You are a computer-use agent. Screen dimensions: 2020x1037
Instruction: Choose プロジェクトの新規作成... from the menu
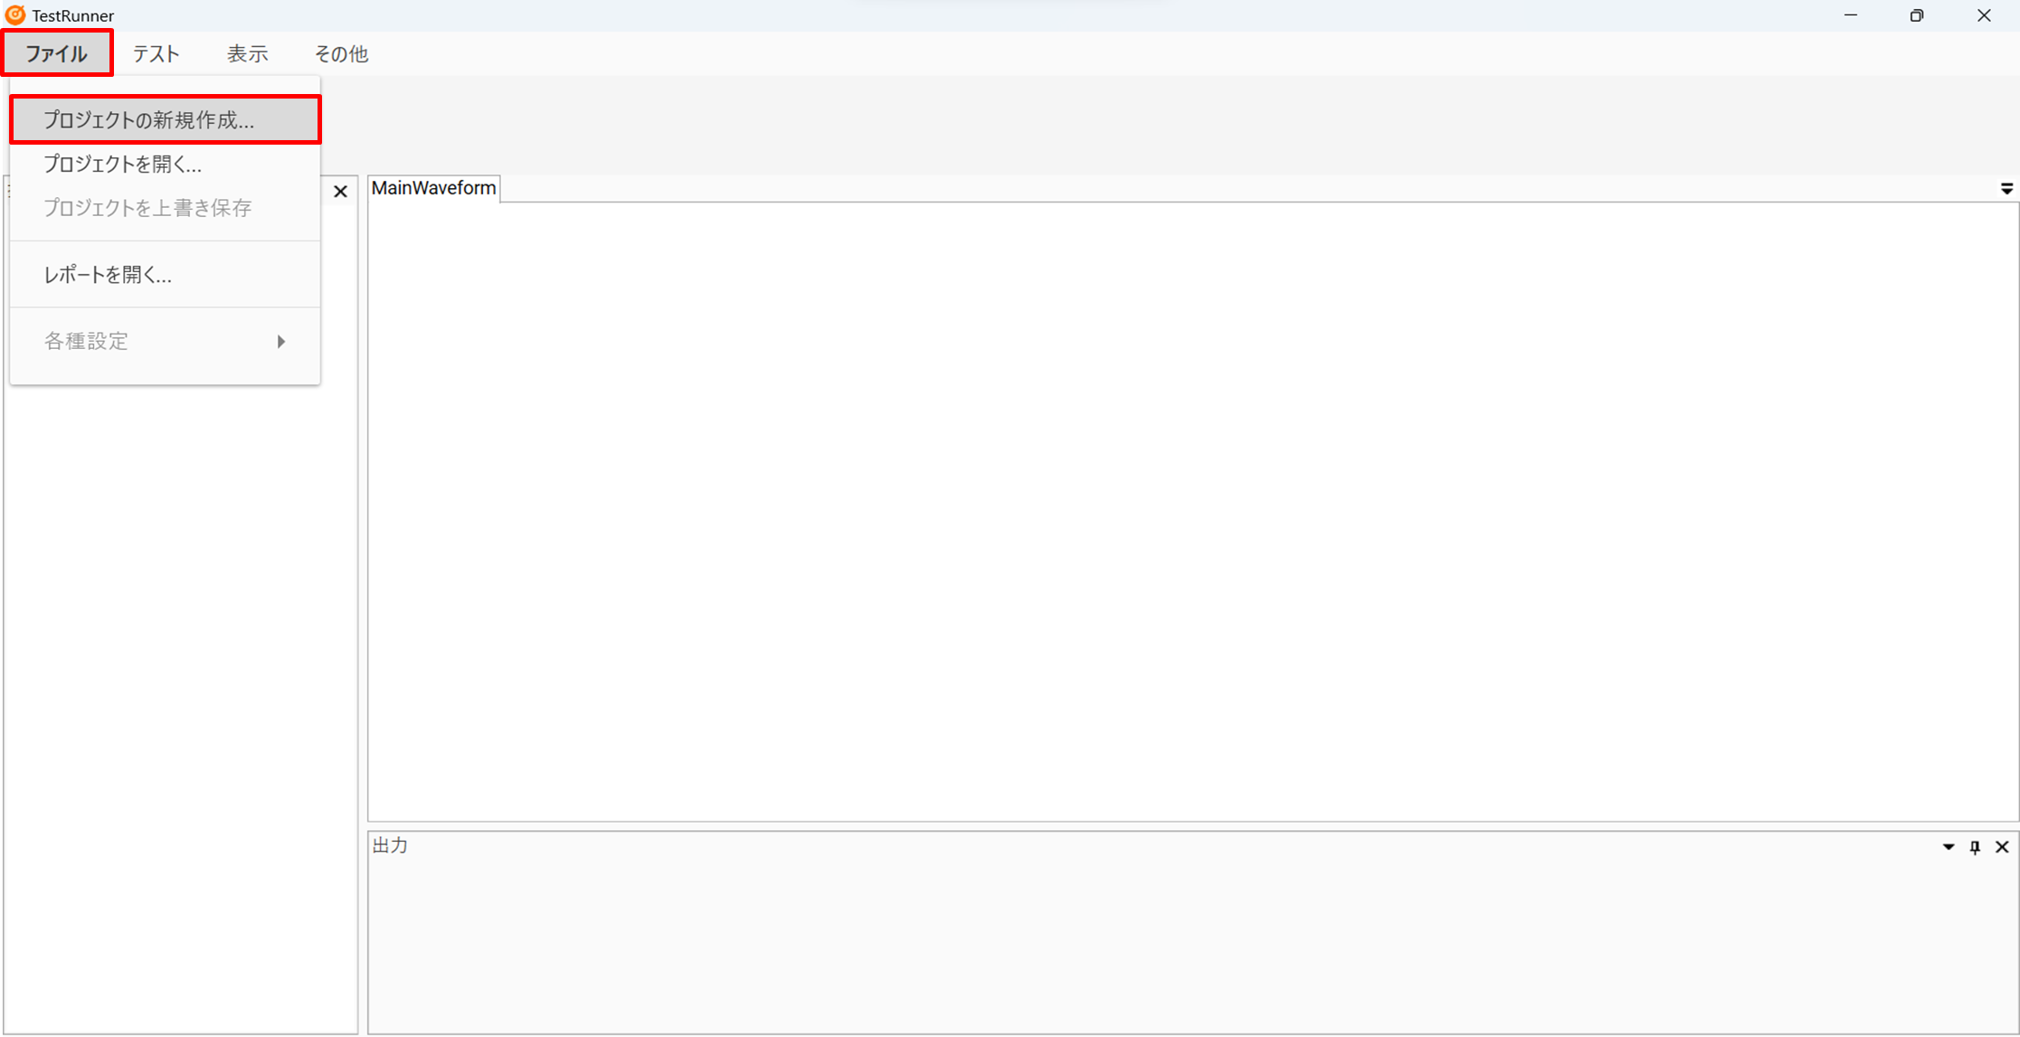click(149, 120)
